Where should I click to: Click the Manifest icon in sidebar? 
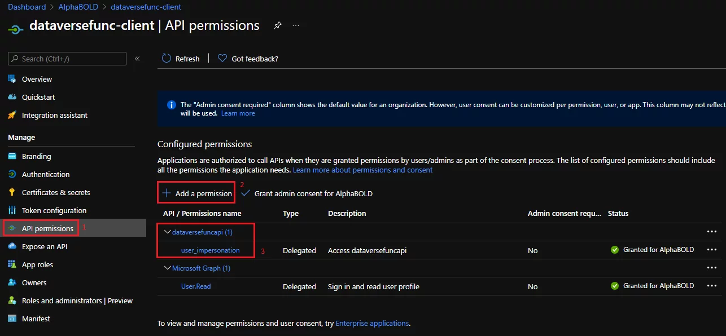(12, 319)
